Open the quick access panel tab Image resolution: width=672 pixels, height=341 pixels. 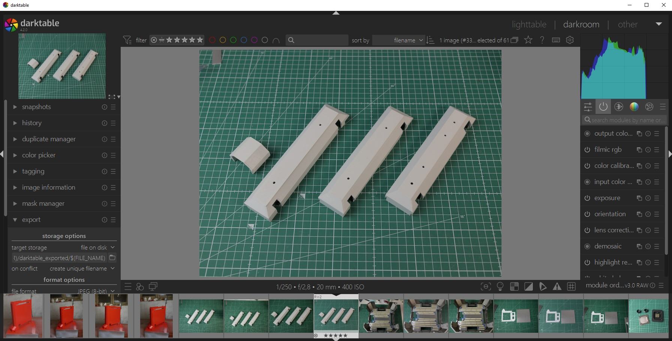click(x=588, y=107)
